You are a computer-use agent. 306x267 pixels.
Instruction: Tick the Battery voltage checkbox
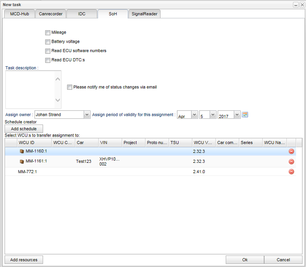click(48, 42)
